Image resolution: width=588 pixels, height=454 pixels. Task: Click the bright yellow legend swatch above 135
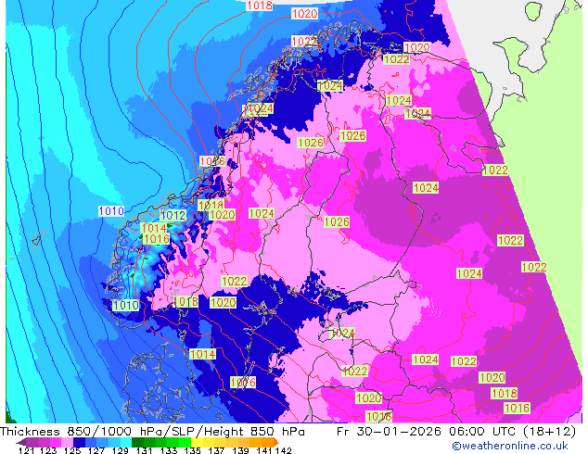197,442
